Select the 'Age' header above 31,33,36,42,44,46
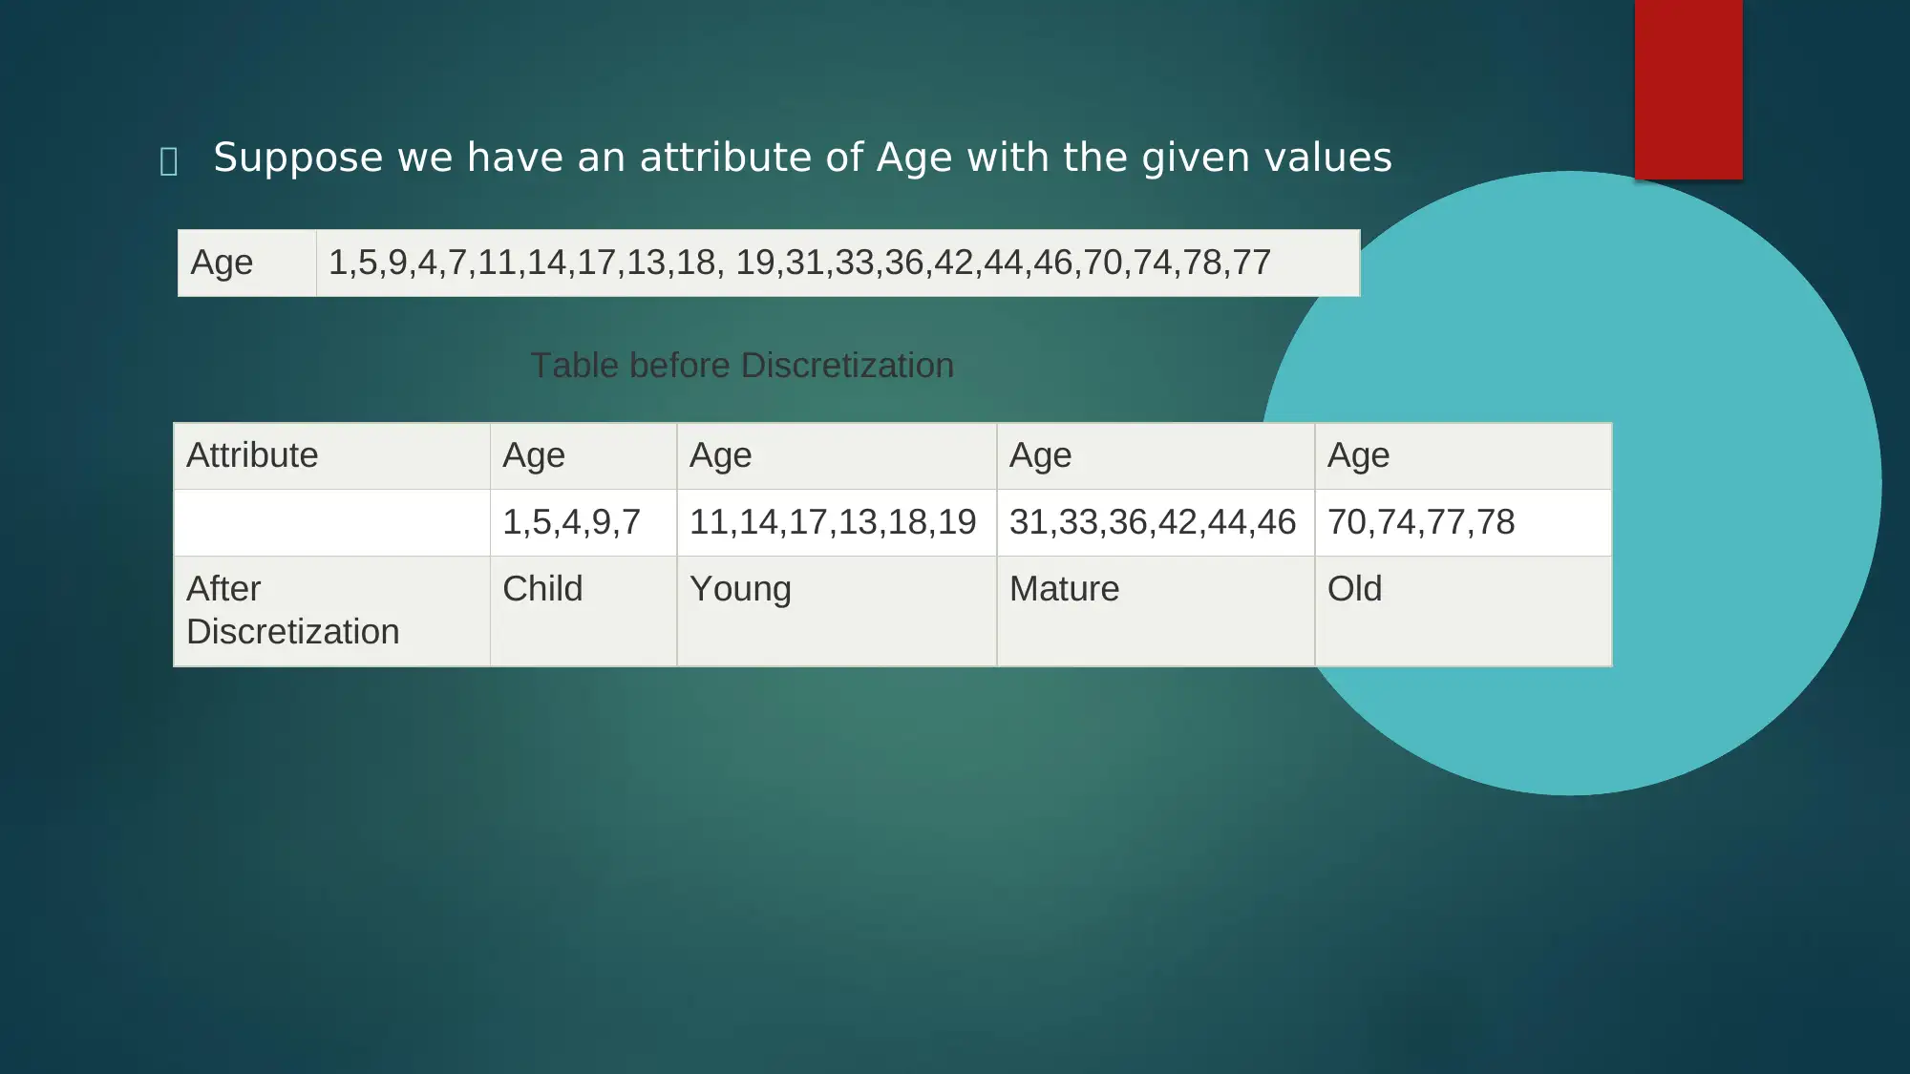The image size is (1910, 1074). (x=1156, y=456)
